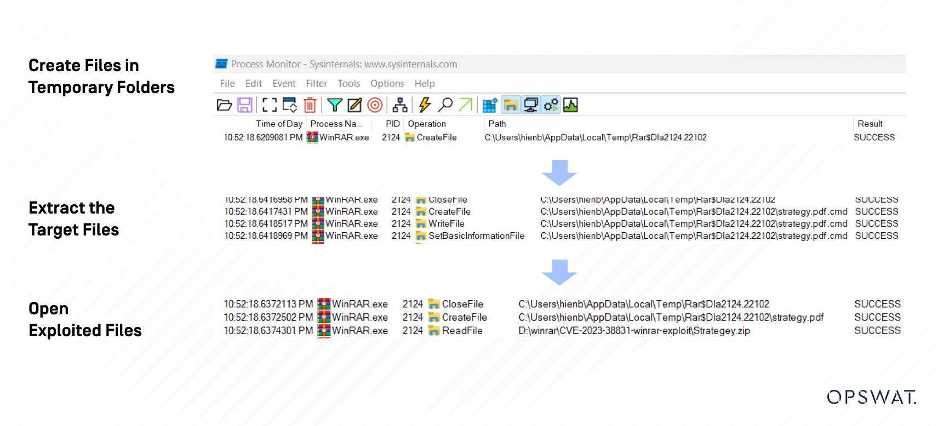Image resolution: width=938 pixels, height=426 pixels.
Task: Toggle Show Network Activity
Action: pos(530,105)
